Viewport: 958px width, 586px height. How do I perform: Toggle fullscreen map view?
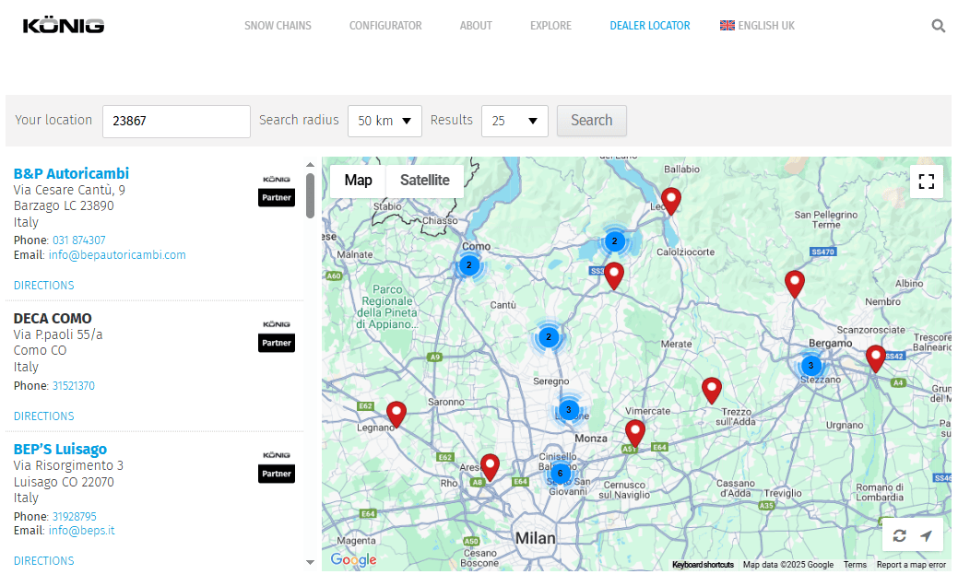click(927, 182)
